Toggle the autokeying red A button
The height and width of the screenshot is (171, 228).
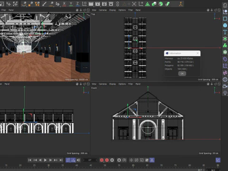(x=107, y=160)
